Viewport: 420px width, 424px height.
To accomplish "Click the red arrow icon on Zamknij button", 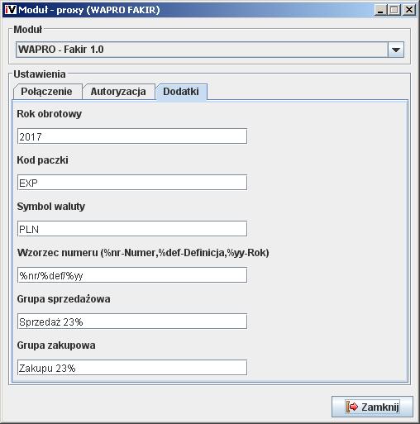I will 352,407.
